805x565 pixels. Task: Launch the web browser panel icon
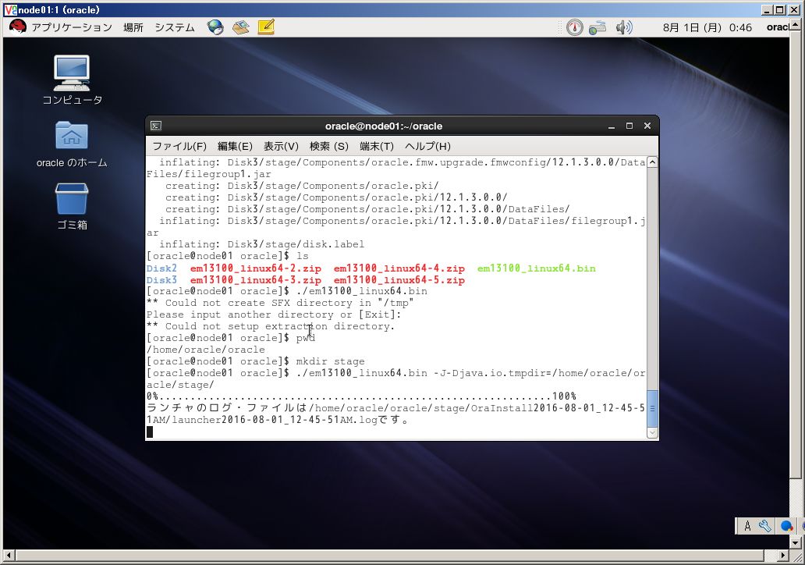coord(215,27)
